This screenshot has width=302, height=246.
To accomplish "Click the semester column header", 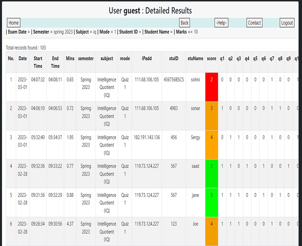I will [x=85, y=59].
